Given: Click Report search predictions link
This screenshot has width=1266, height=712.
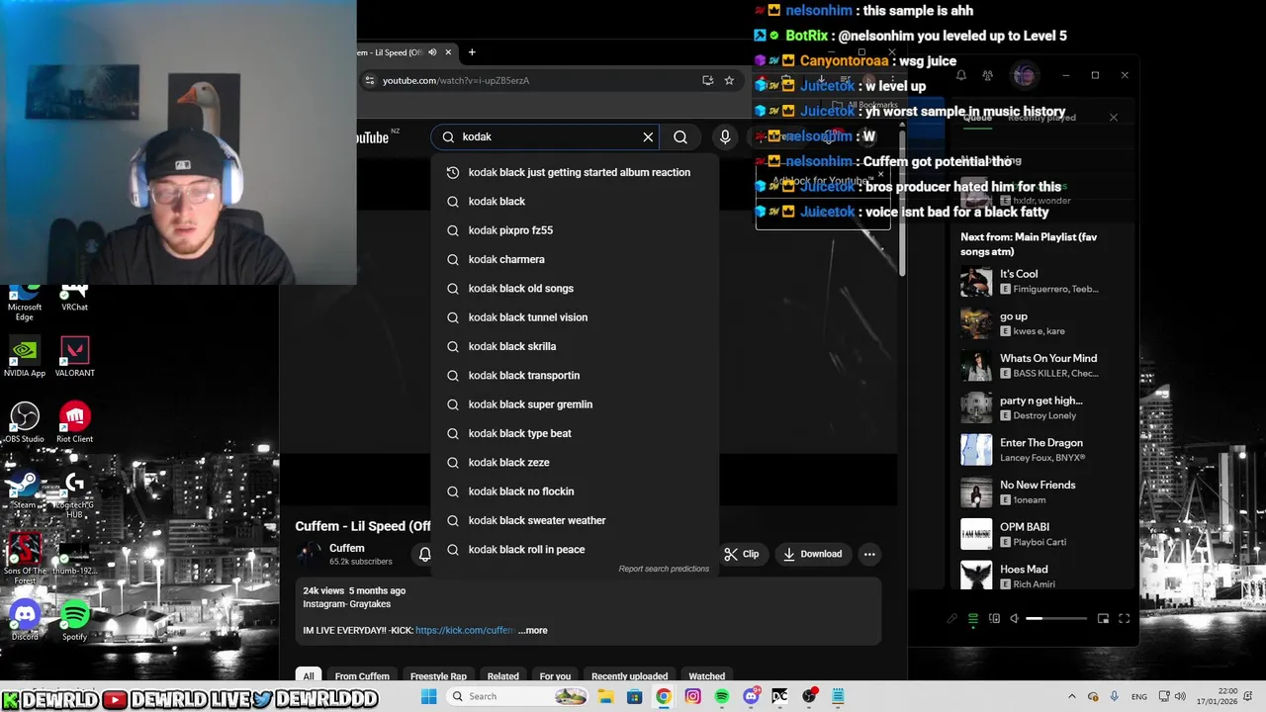Looking at the screenshot, I should [664, 569].
